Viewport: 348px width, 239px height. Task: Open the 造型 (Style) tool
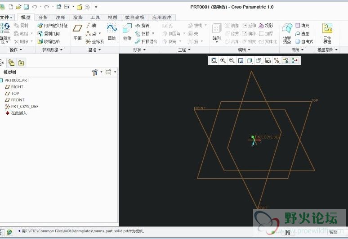tap(302, 34)
